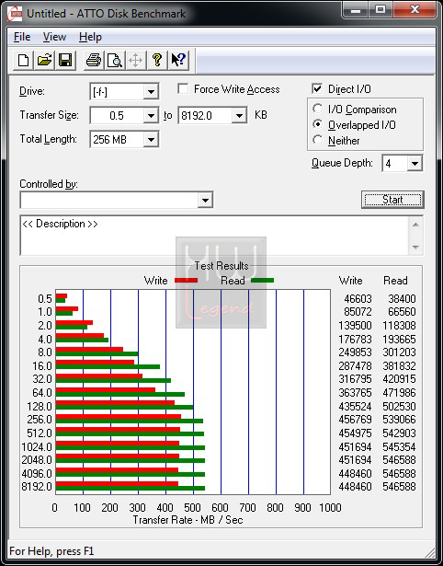Screen dimensions: 443x566
Task: Open the Controlled by combo box
Action: 117,200
